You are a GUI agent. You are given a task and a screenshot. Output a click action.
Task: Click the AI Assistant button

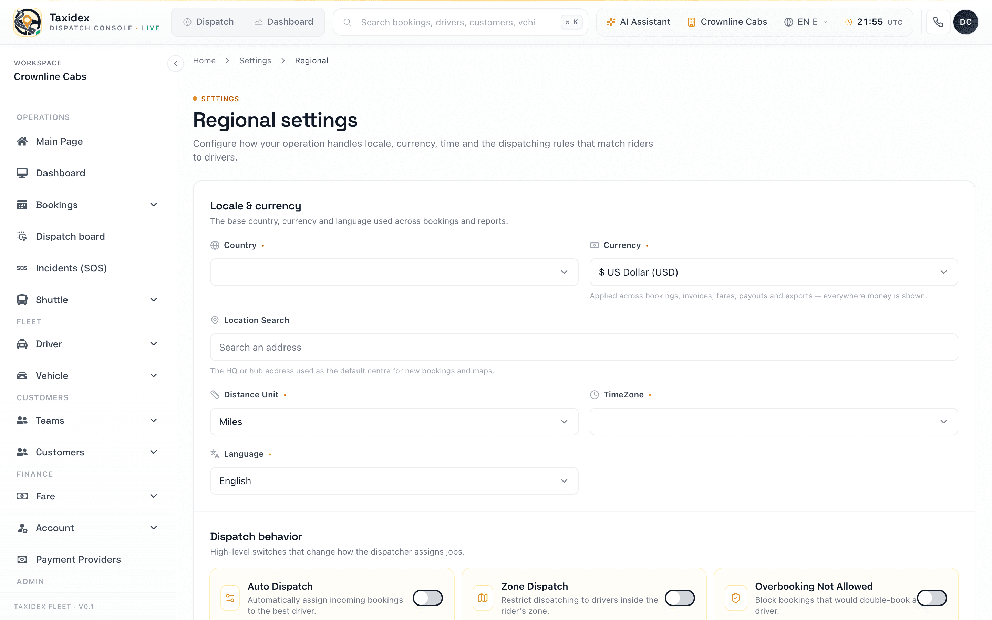[x=638, y=22]
